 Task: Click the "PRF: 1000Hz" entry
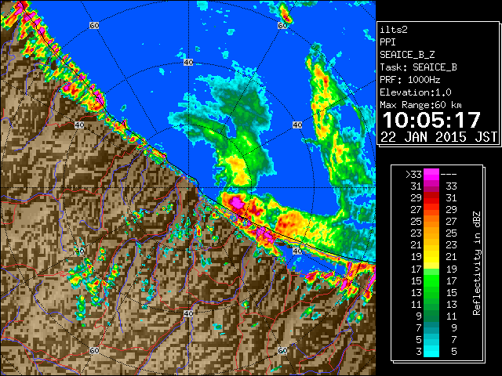click(x=409, y=80)
